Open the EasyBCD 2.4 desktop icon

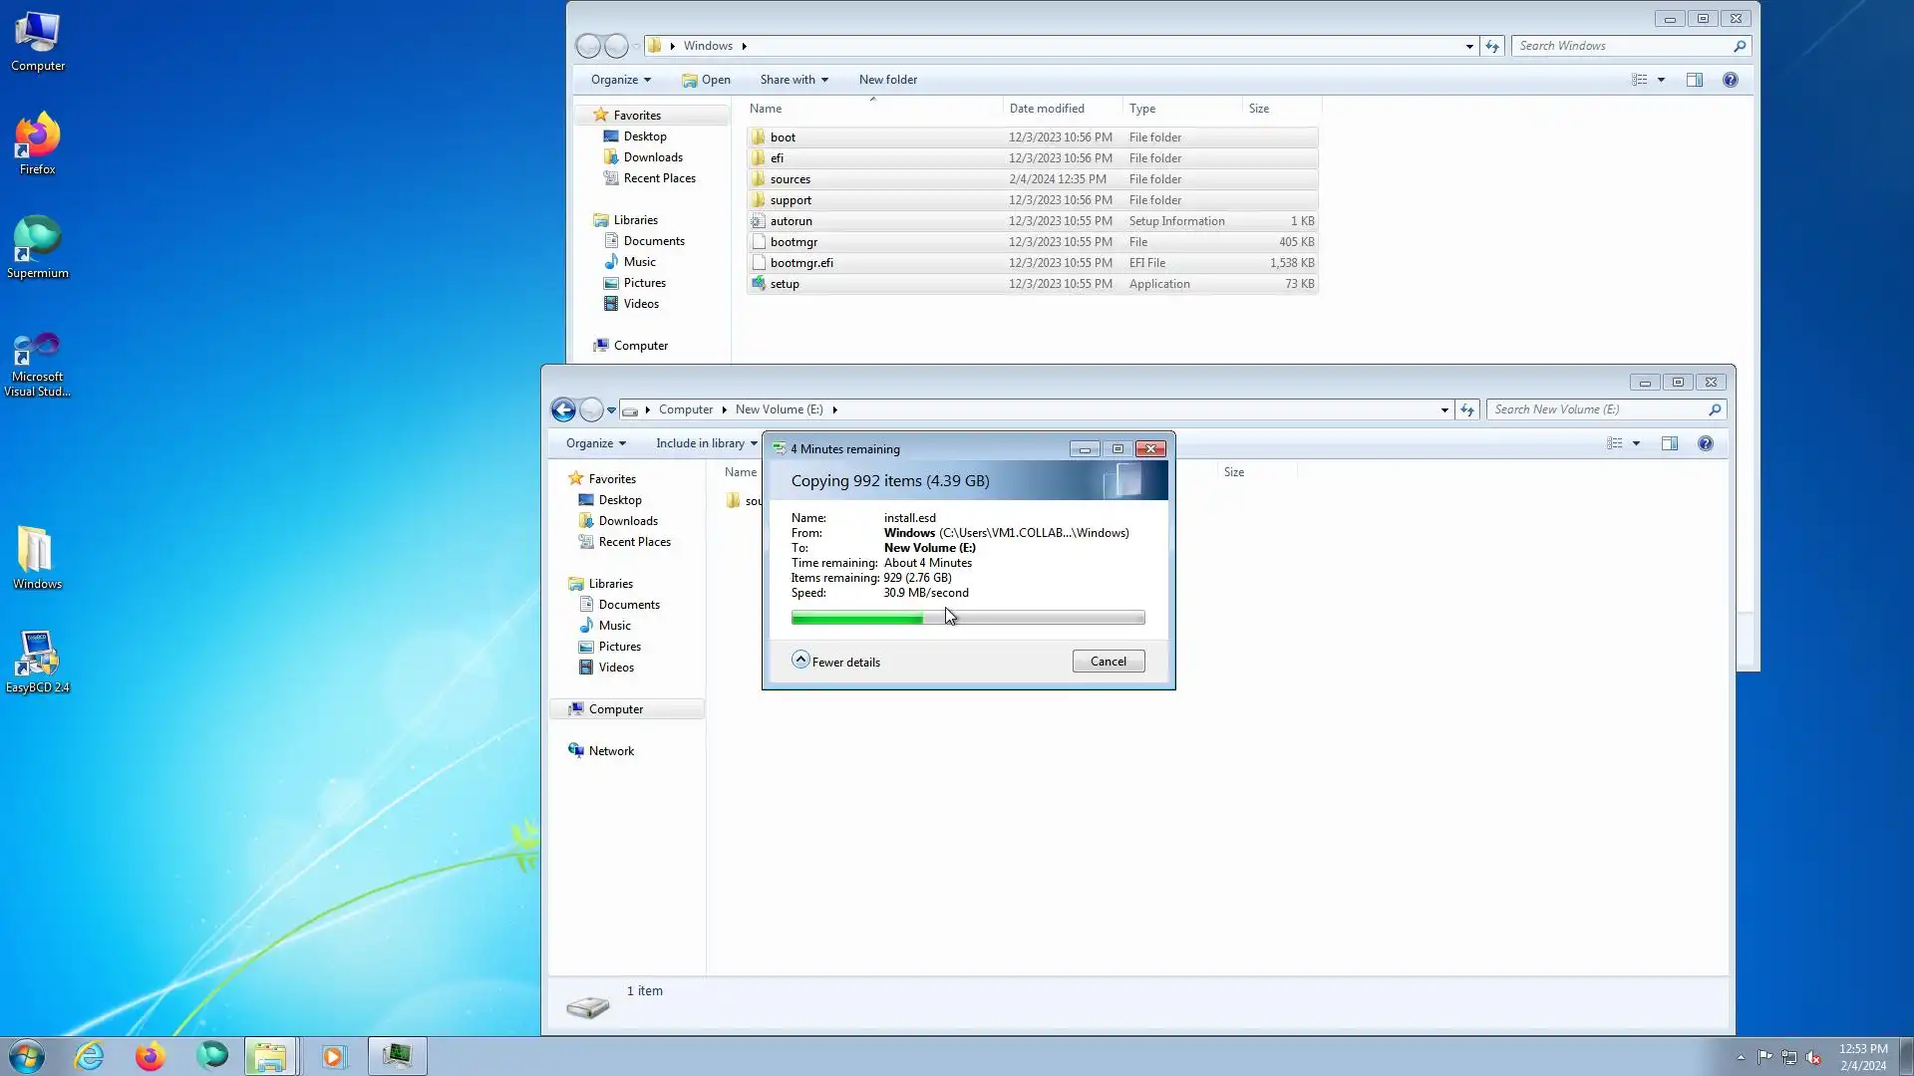click(37, 662)
